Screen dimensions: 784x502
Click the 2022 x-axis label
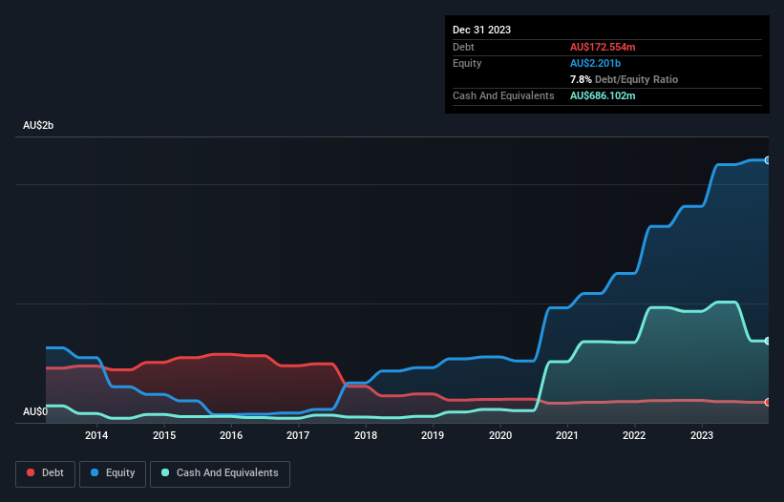coord(634,435)
